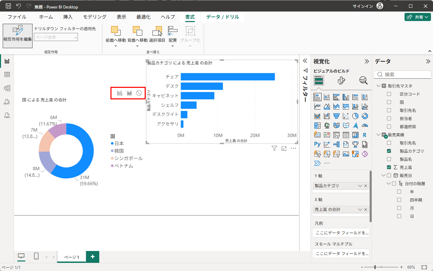Open more options ellipsis below bar chart
The height and width of the screenshot is (271, 433).
(293, 148)
